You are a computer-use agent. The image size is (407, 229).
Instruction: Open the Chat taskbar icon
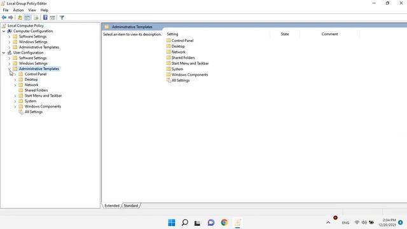[x=211, y=223]
